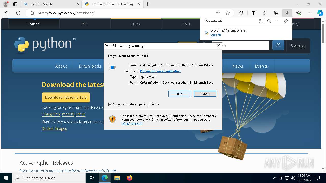
Task: Click the GO search button
Action: 278,45
